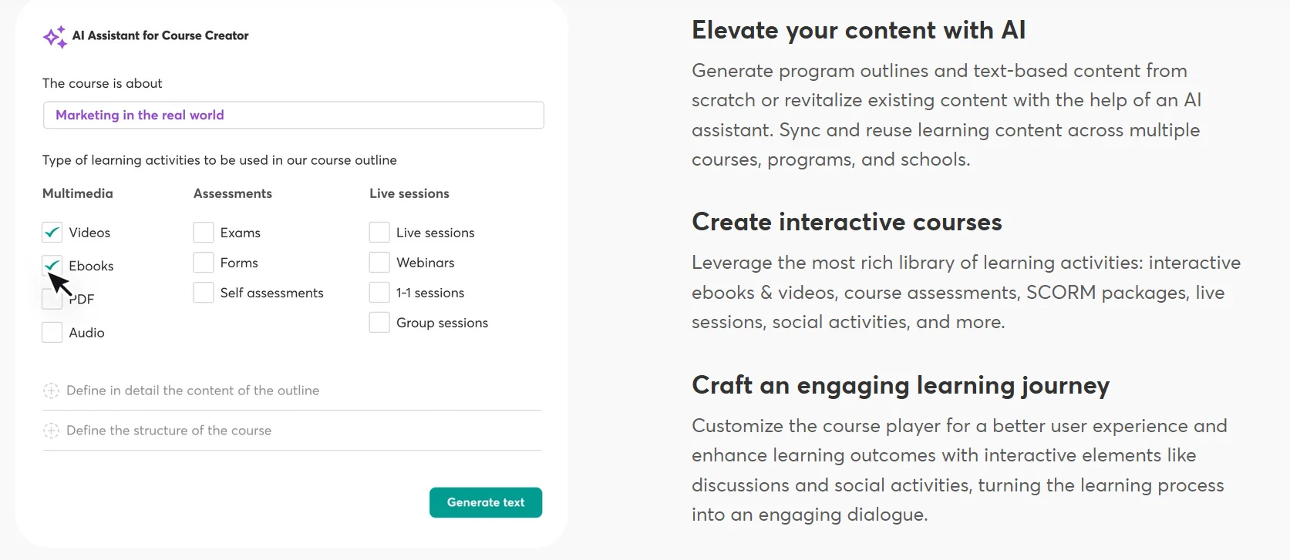The image size is (1290, 560).
Task: Select the Forms checkbox
Action: [204, 263]
